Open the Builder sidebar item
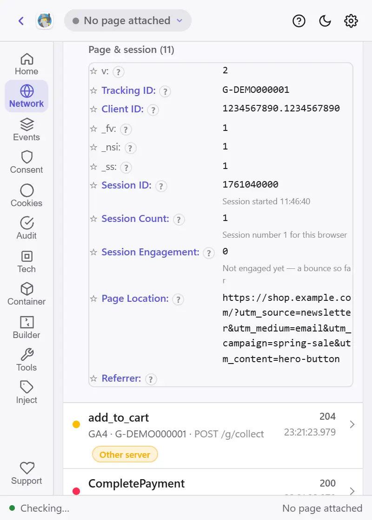The width and height of the screenshot is (372, 520). tap(27, 327)
